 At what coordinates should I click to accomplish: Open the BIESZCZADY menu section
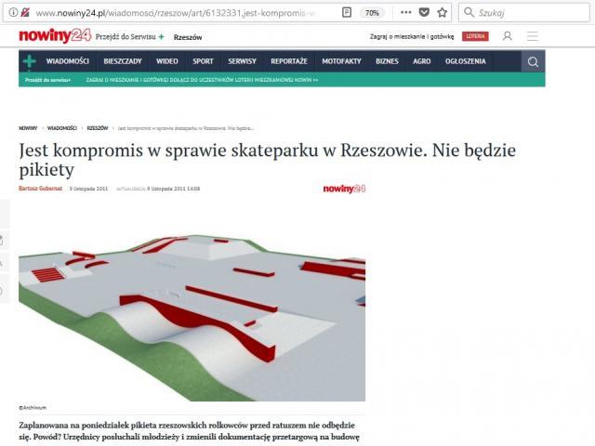coord(123,61)
